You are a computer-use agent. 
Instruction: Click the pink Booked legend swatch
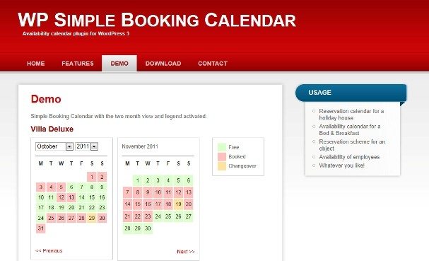[222, 156]
